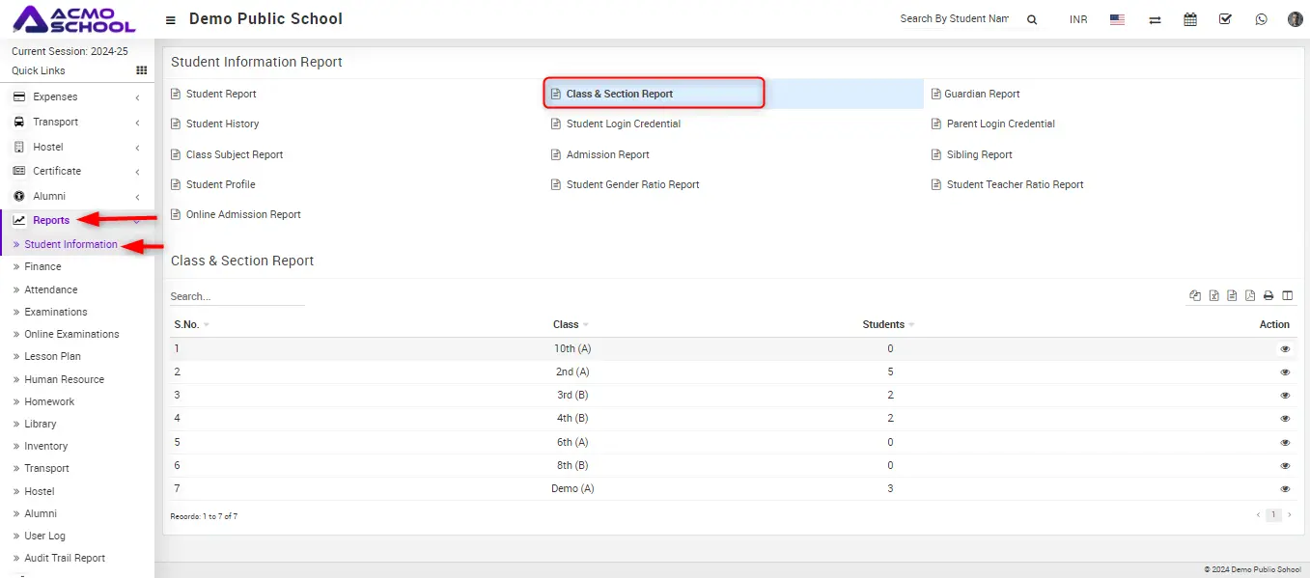Toggle column visibility for the table
The width and height of the screenshot is (1310, 578).
(x=1287, y=296)
